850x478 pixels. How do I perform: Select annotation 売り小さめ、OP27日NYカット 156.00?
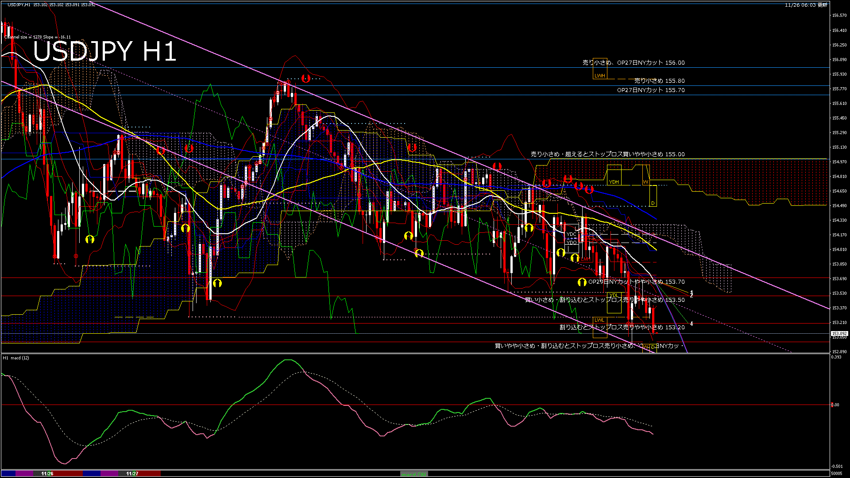634,63
